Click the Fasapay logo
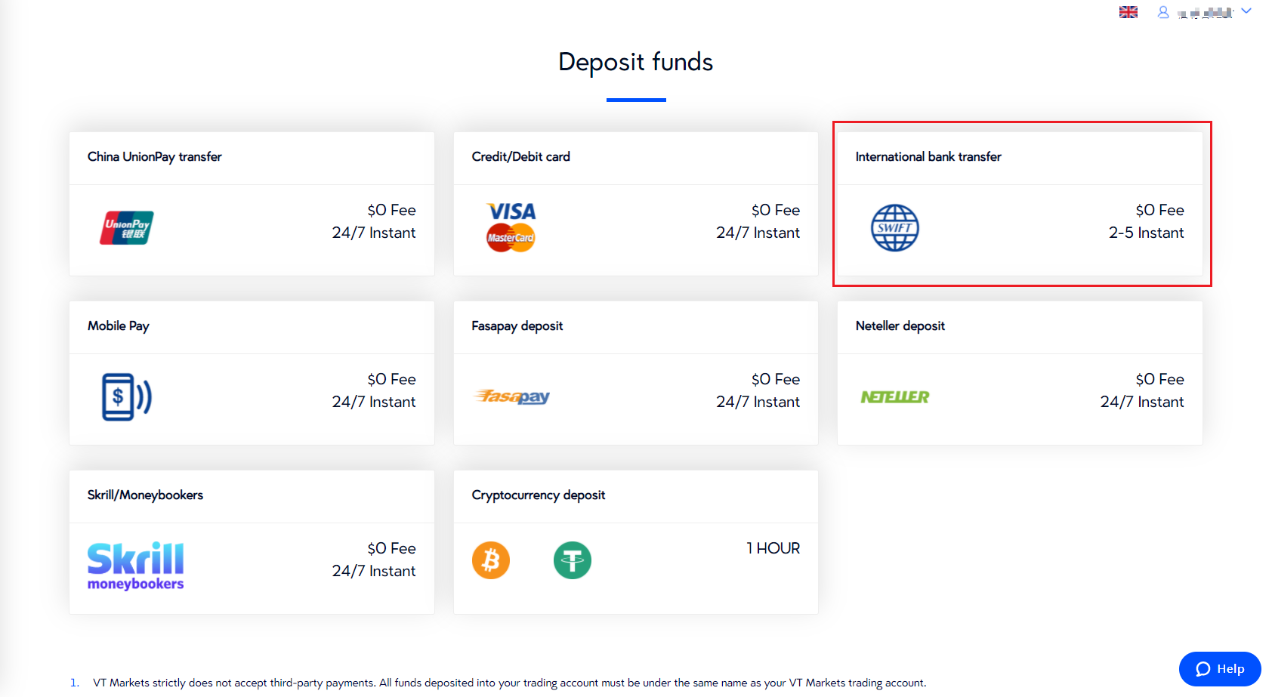This screenshot has width=1272, height=697. pyautogui.click(x=511, y=396)
